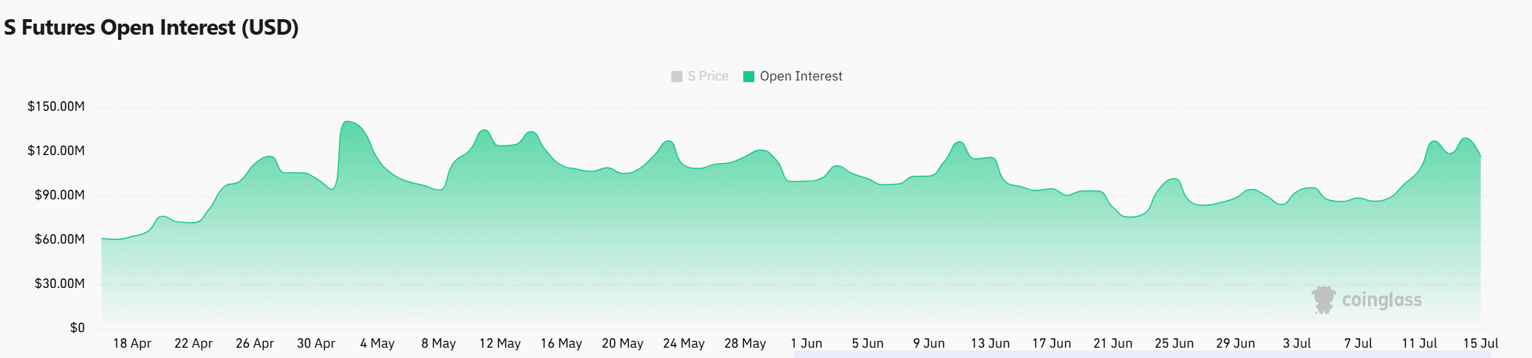Click the coinglass watermark text

pos(1381,300)
